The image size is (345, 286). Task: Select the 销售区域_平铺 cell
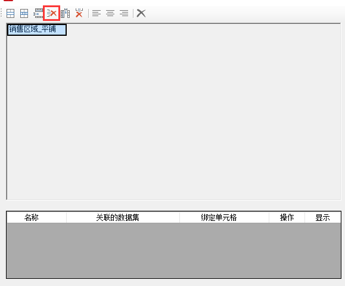pyautogui.click(x=37, y=29)
